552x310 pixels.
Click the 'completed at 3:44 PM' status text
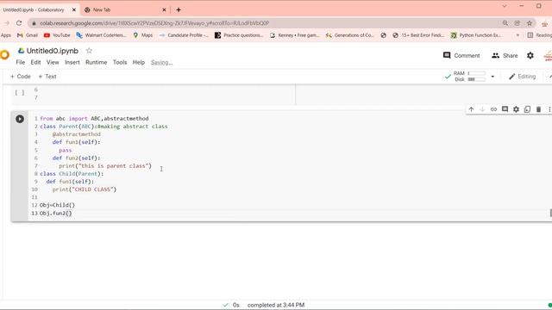[x=276, y=305]
